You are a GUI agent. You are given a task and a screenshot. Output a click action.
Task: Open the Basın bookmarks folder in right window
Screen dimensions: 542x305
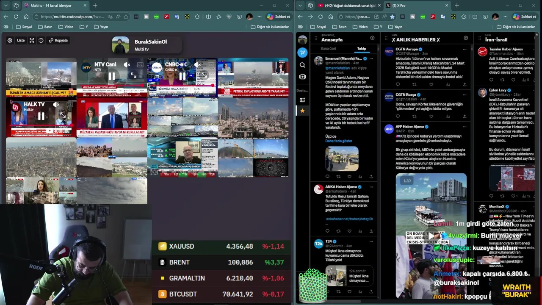(x=340, y=27)
